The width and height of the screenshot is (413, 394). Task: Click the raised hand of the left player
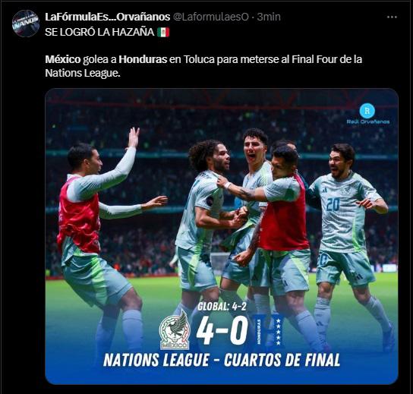134,137
